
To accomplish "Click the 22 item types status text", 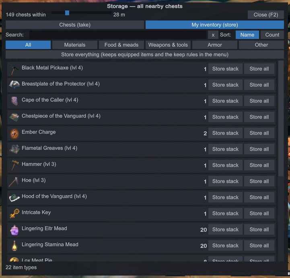I will pyautogui.click(x=21, y=268).
